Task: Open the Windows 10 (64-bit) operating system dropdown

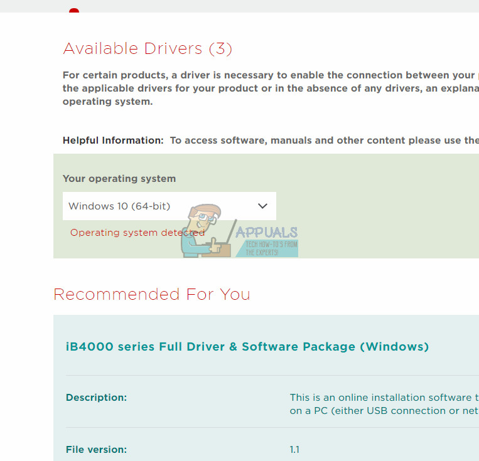Action: [x=170, y=206]
